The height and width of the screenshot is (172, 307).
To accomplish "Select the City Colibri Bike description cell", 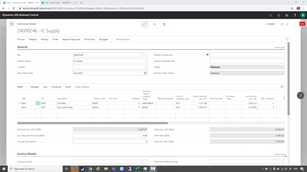I will pyautogui.click(x=74, y=107).
